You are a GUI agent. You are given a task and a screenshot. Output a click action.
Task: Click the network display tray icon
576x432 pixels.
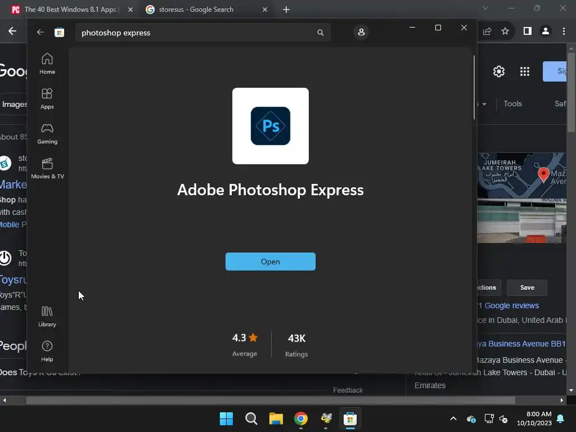(x=489, y=418)
